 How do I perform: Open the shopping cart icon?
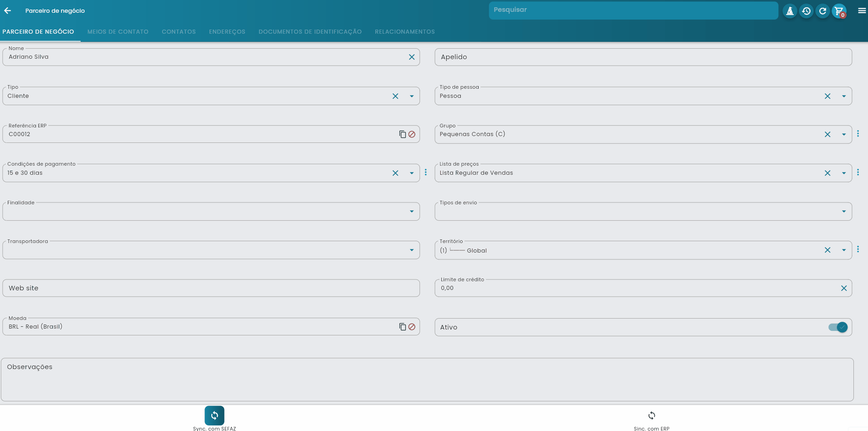838,11
